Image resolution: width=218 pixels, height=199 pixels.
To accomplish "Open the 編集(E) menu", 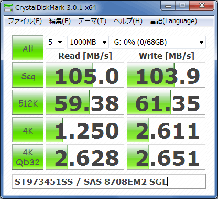I will click(x=60, y=21).
